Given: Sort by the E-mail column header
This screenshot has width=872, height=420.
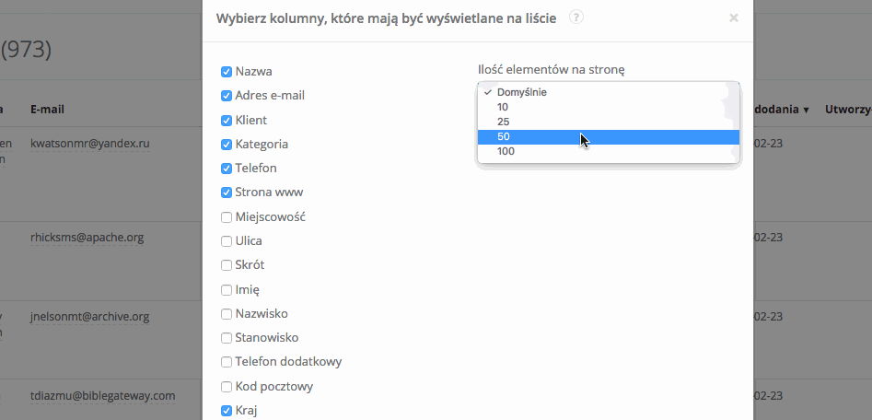Looking at the screenshot, I should pos(47,110).
